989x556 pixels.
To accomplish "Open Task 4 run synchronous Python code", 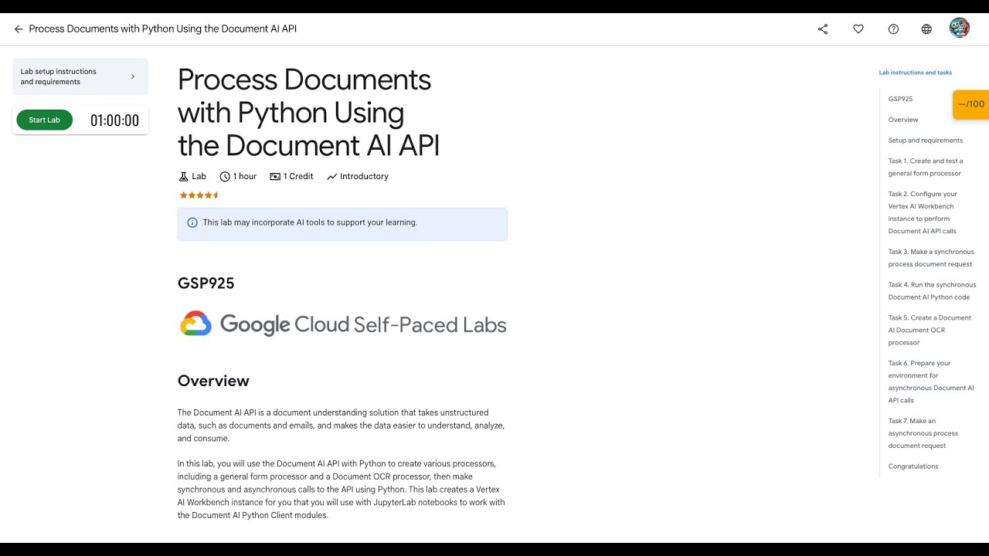I will coord(932,290).
